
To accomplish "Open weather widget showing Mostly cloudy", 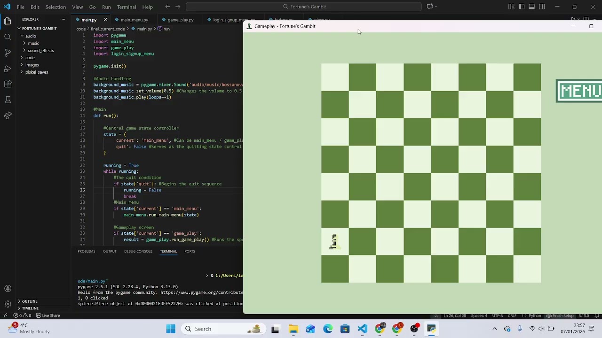I will click(x=29, y=329).
